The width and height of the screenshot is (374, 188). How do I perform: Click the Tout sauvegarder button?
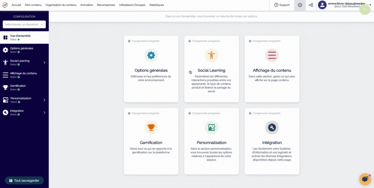click(24, 181)
